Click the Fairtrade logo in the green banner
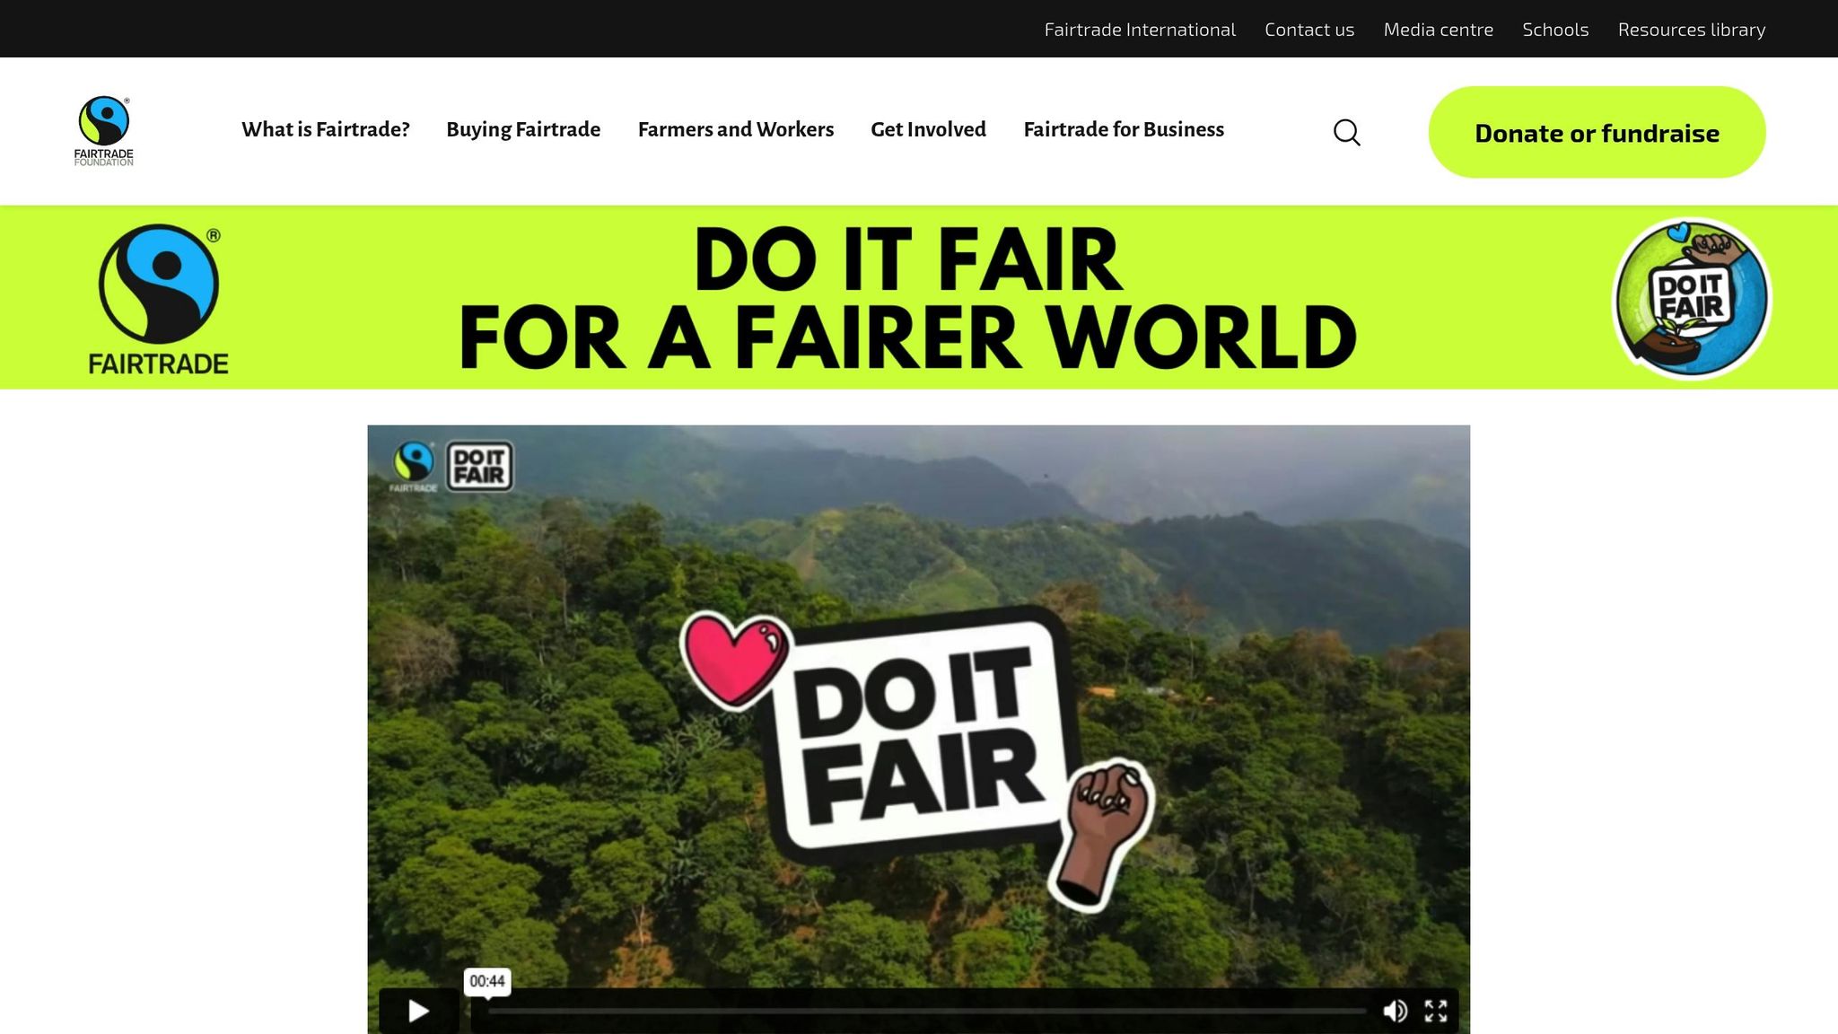The height and width of the screenshot is (1034, 1838). [159, 299]
